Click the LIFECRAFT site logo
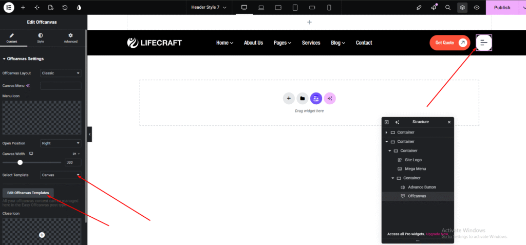Screen dimensions: 526x245 (x=154, y=43)
